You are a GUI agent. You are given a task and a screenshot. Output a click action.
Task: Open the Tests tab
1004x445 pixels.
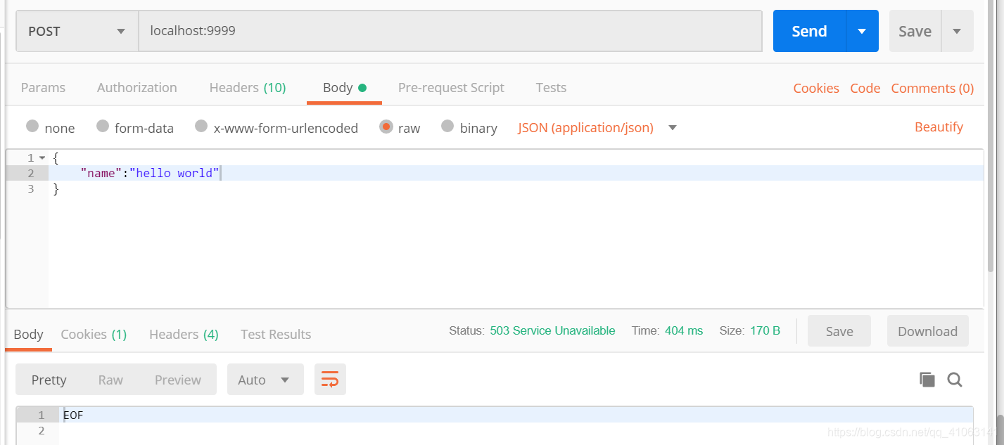[x=551, y=88]
